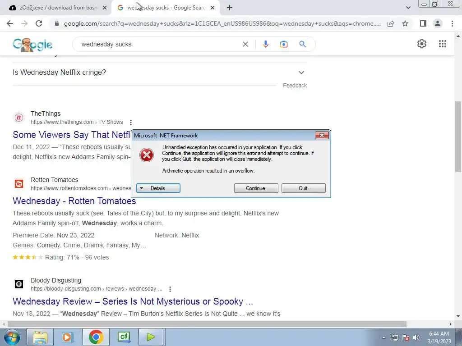Open more options for TheThings result
The width and height of the screenshot is (462, 346).
point(130,122)
